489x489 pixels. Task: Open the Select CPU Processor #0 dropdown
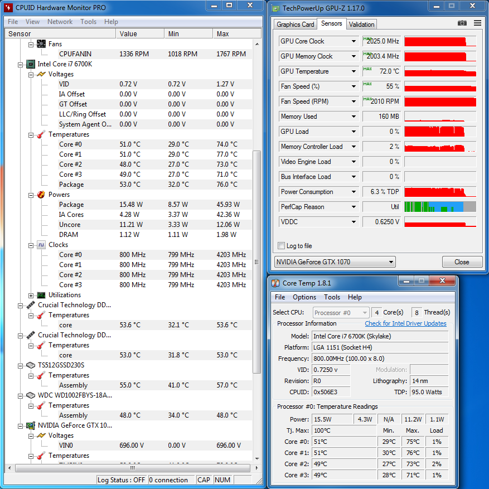tap(341, 312)
